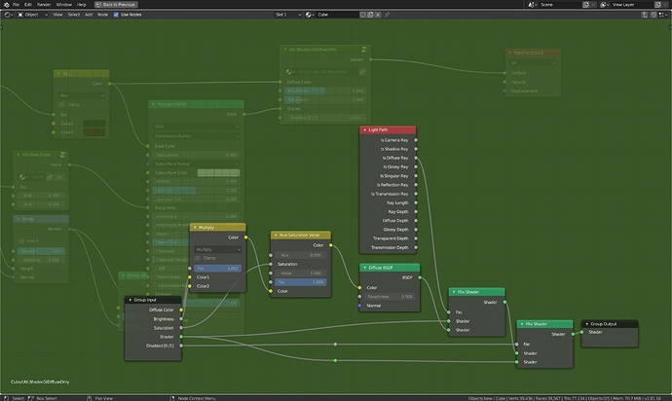
Task: Click the Blender logo icon
Action: click(6, 4)
